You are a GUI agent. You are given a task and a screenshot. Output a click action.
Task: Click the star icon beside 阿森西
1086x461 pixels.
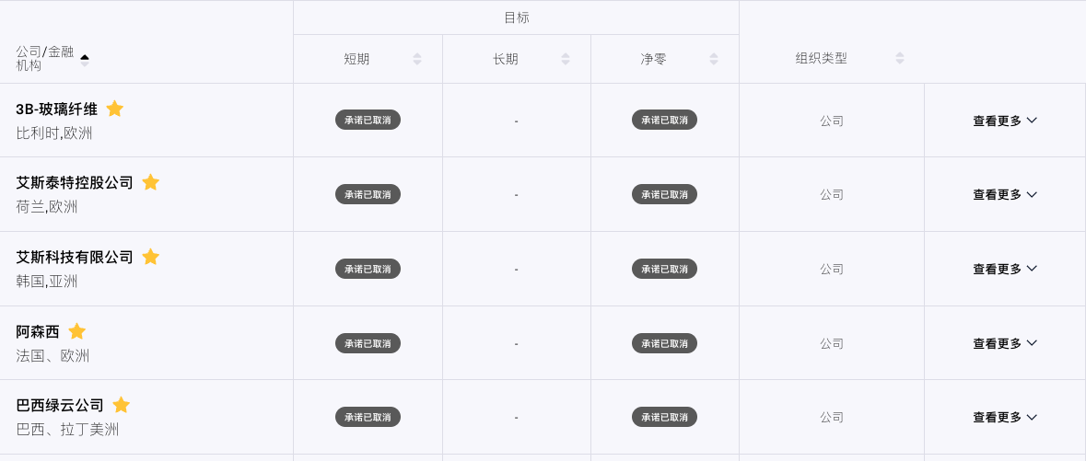pyautogui.click(x=76, y=331)
